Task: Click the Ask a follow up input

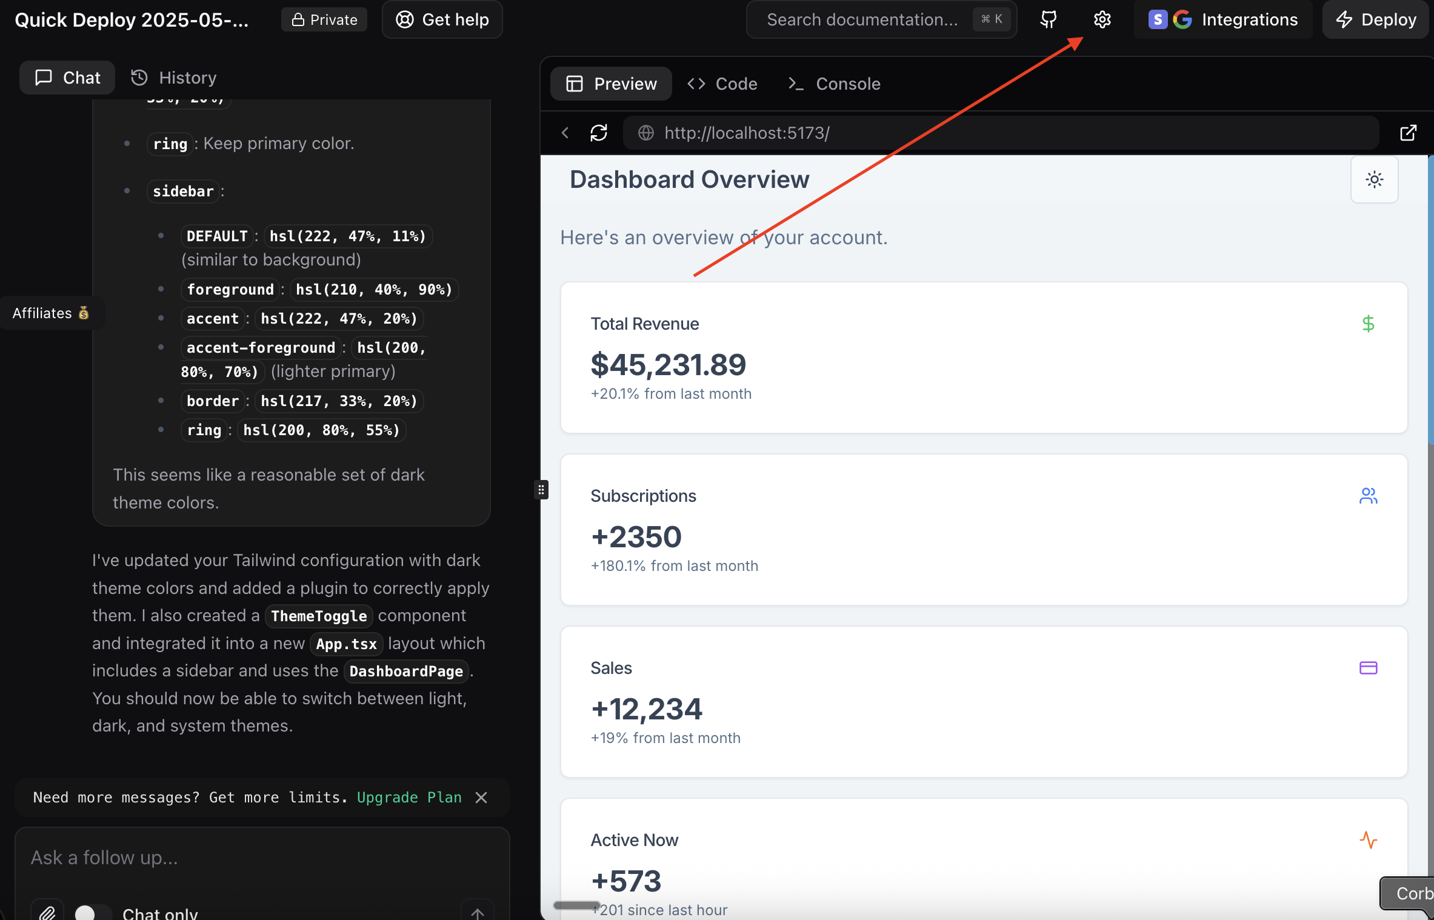Action: (262, 858)
